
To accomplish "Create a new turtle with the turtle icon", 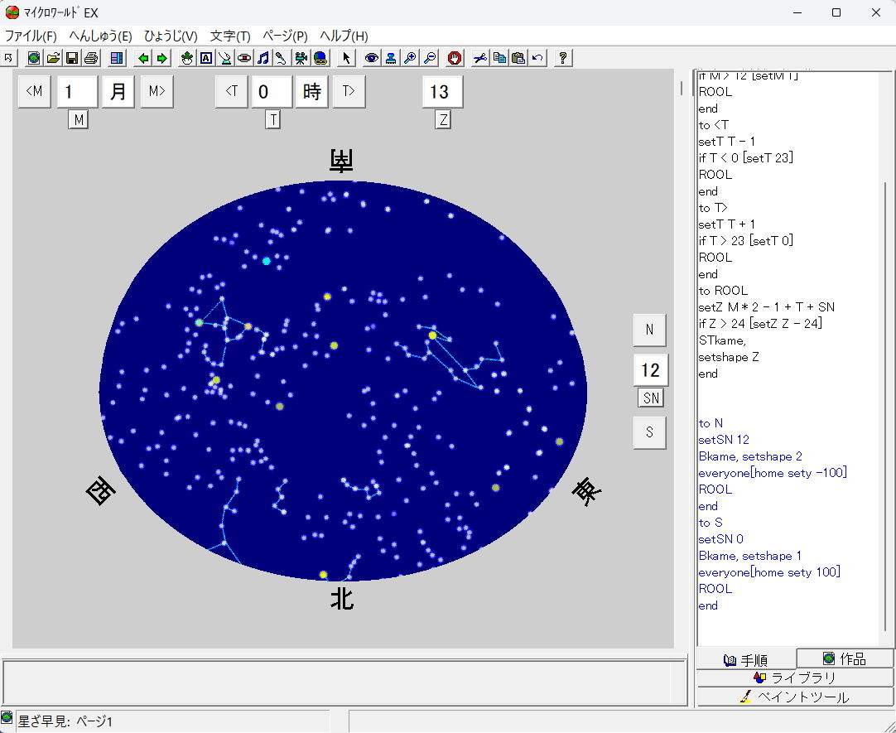I will pyautogui.click(x=187, y=58).
